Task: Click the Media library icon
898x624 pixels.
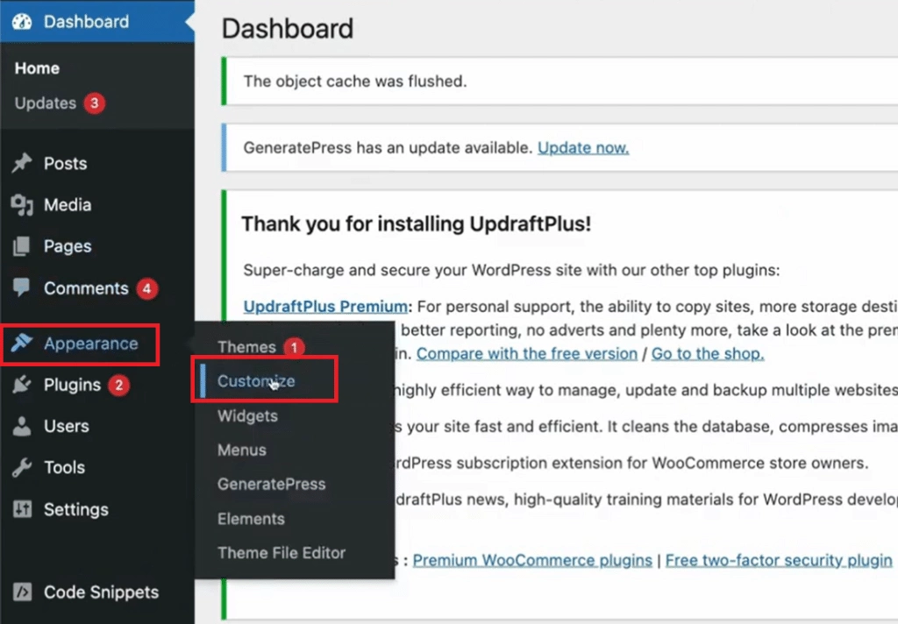Action: (22, 205)
